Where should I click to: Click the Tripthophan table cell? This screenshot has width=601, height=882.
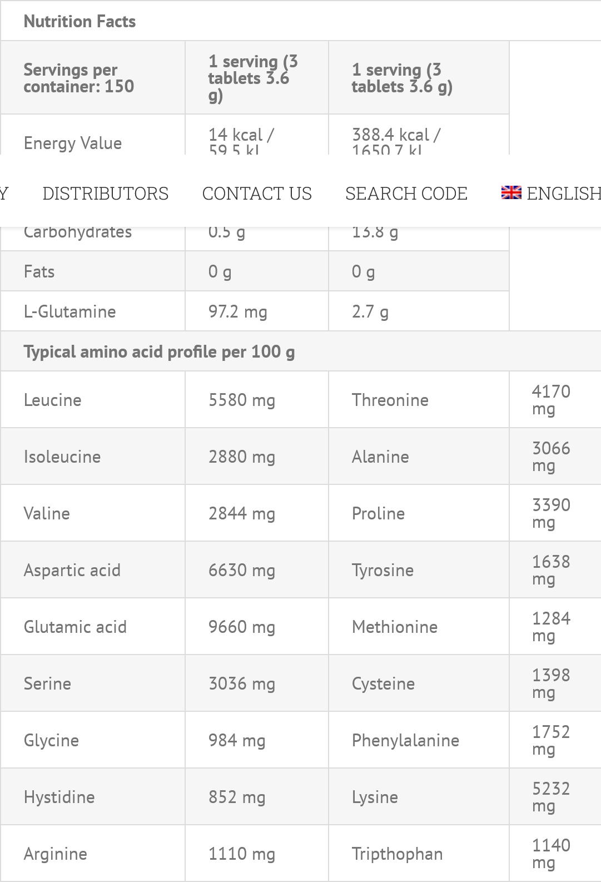(398, 854)
